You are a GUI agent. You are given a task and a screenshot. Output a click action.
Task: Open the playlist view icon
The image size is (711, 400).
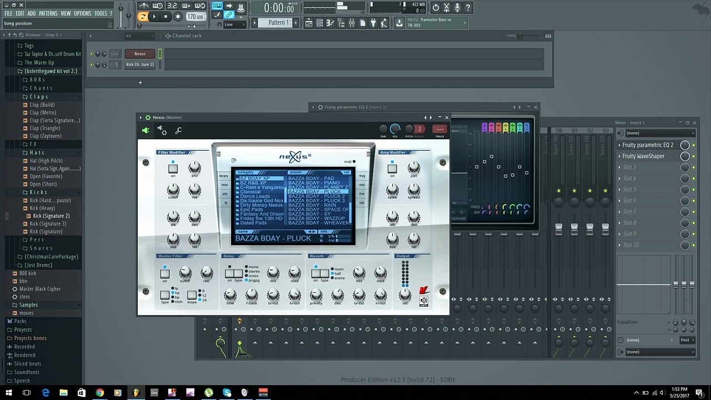coord(309,23)
